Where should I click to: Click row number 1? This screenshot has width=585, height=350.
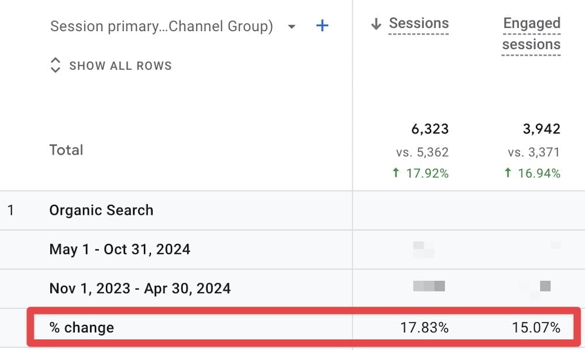[x=11, y=211]
